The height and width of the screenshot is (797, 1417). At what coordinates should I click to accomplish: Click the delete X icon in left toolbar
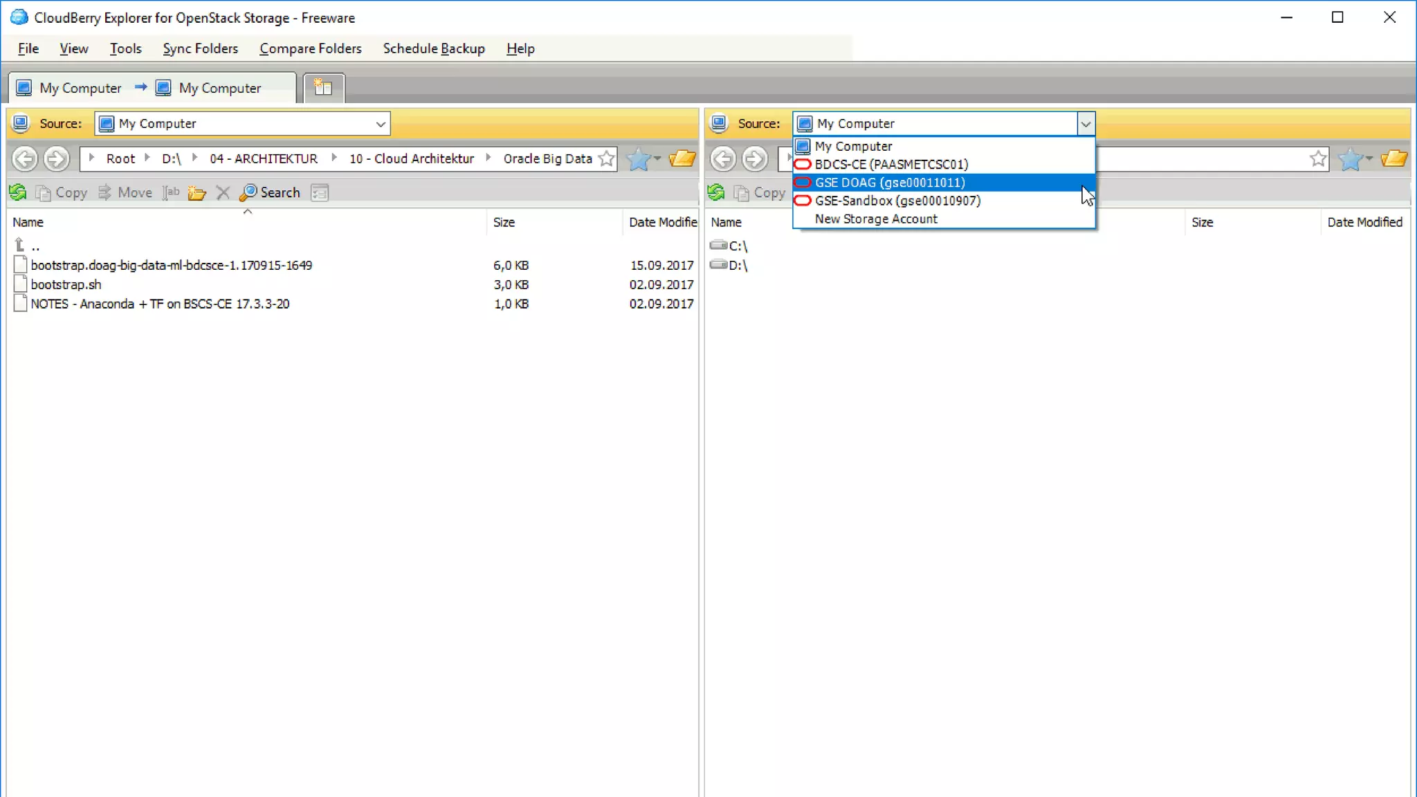(x=223, y=192)
